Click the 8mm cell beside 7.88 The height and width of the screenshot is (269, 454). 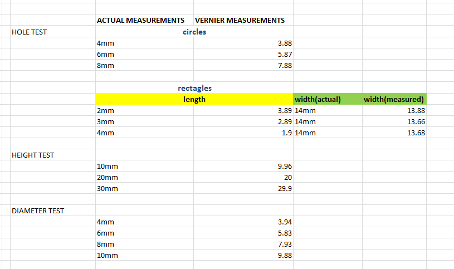point(144,65)
